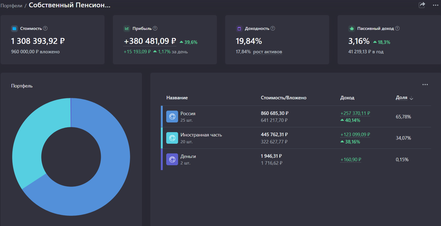This screenshot has height=226, width=441.
Task: Sort by Название column header
Action: (x=177, y=98)
